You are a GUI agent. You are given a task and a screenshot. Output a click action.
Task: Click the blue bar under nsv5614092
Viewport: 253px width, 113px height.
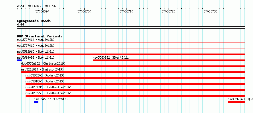19,60
